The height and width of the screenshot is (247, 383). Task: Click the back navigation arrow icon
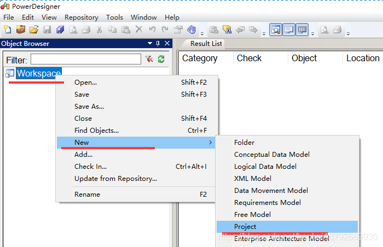(x=240, y=30)
